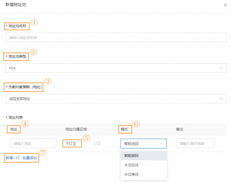Expand the 返回全部地址 strategy dropdown
The height and width of the screenshot is (184, 231).
pyautogui.click(x=116, y=99)
